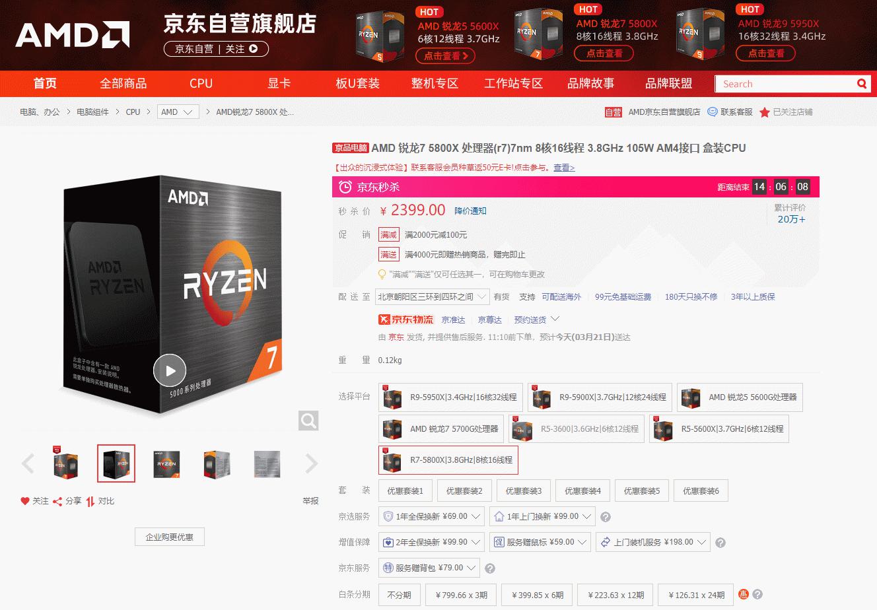The image size is (877, 610).
Task: Open 1年全保换新 ¥69.00 dropdown
Action: pyautogui.click(x=431, y=516)
